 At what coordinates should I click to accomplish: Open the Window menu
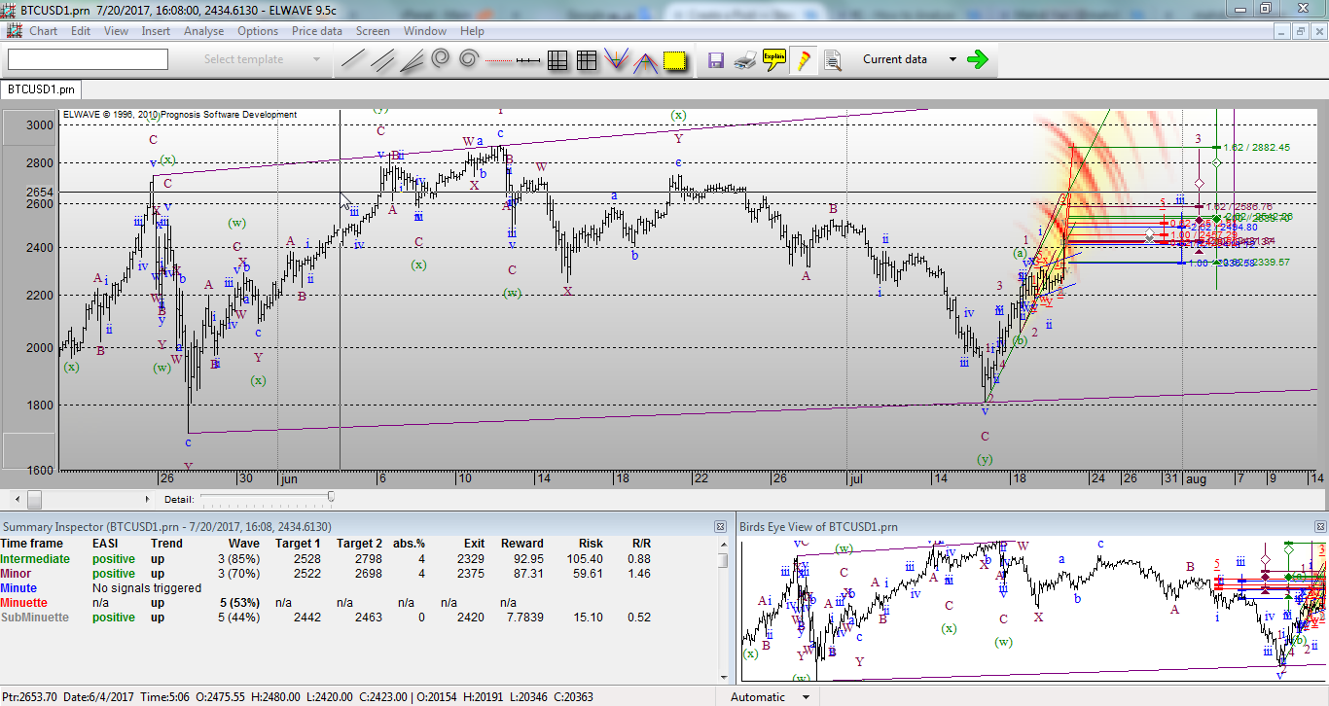pyautogui.click(x=425, y=30)
